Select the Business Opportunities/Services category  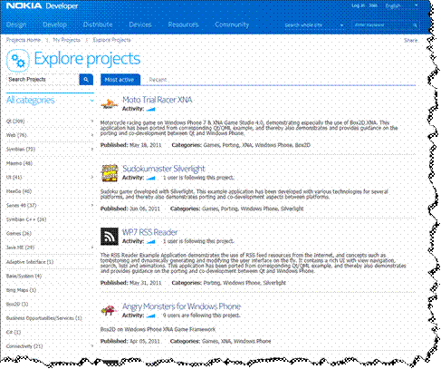pos(44,318)
